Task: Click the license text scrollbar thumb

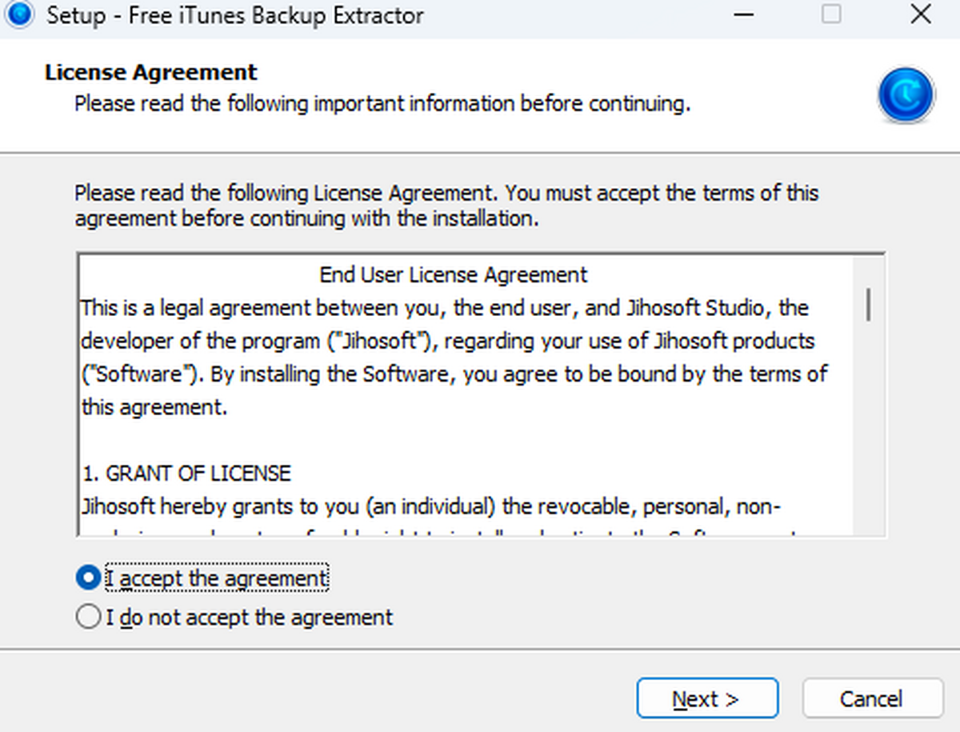Action: tap(869, 305)
